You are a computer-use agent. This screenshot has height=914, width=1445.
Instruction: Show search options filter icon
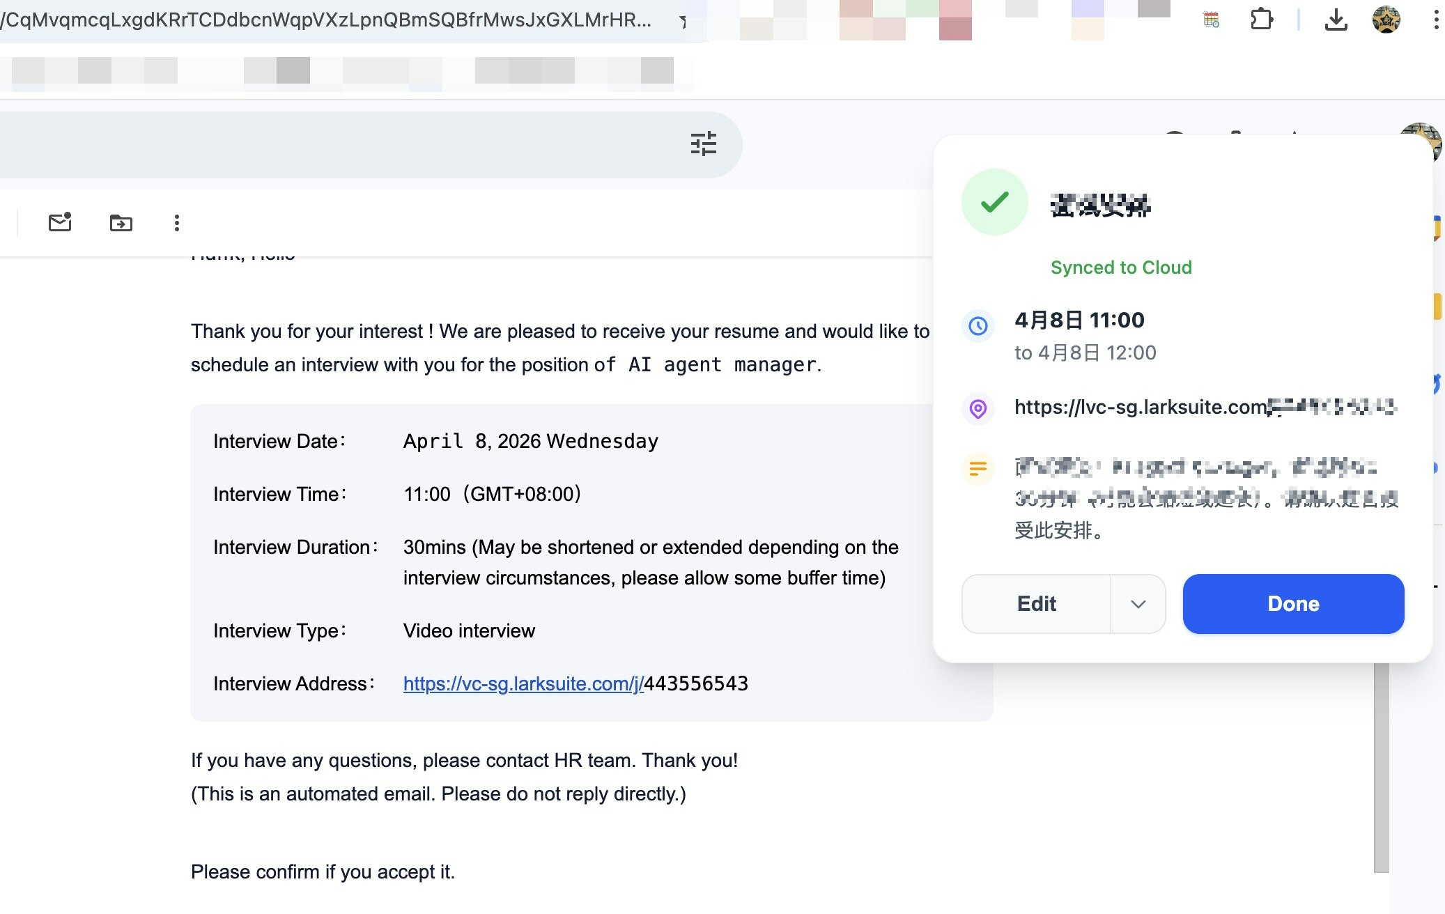pyautogui.click(x=703, y=144)
